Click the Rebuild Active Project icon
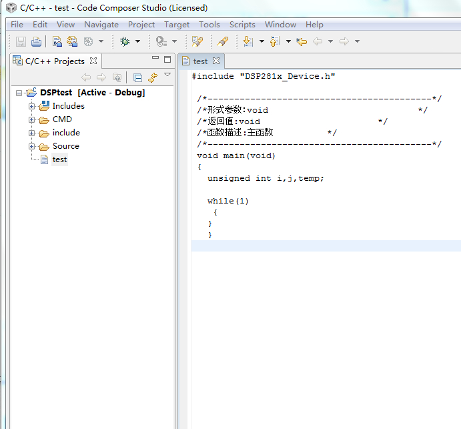The height and width of the screenshot is (429, 461). (72, 41)
